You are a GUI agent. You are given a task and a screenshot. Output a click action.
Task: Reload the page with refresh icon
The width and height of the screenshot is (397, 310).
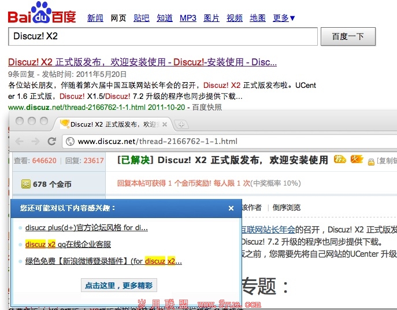point(51,141)
